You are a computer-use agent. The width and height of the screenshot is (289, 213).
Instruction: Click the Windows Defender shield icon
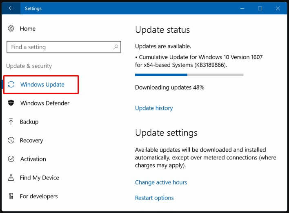(11, 103)
